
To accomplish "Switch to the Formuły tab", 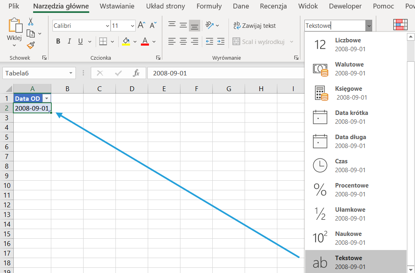I will [x=209, y=6].
